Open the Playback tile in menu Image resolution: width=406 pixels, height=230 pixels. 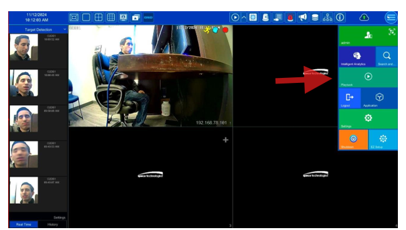pos(368,77)
